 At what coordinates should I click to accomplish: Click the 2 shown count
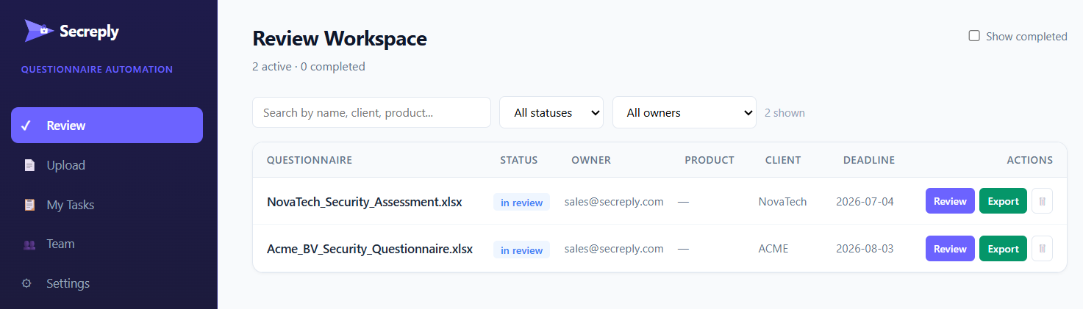784,113
